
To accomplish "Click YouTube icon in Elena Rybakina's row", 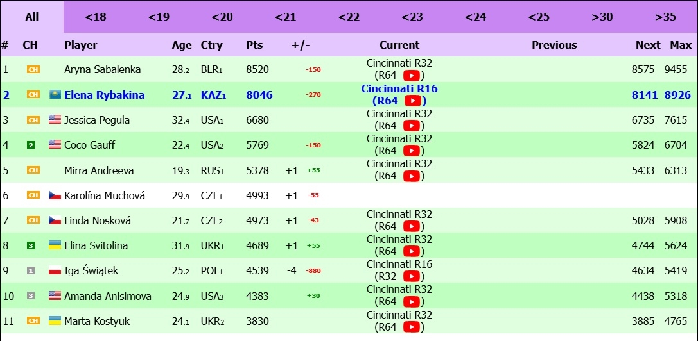I will coord(413,101).
